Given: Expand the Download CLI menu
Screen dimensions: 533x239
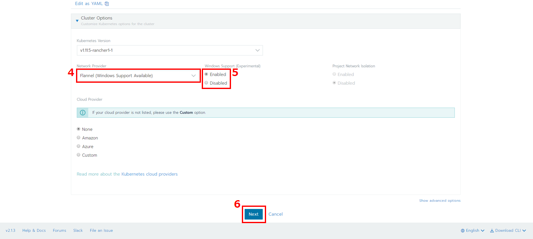Looking at the screenshot, I should (x=508, y=230).
